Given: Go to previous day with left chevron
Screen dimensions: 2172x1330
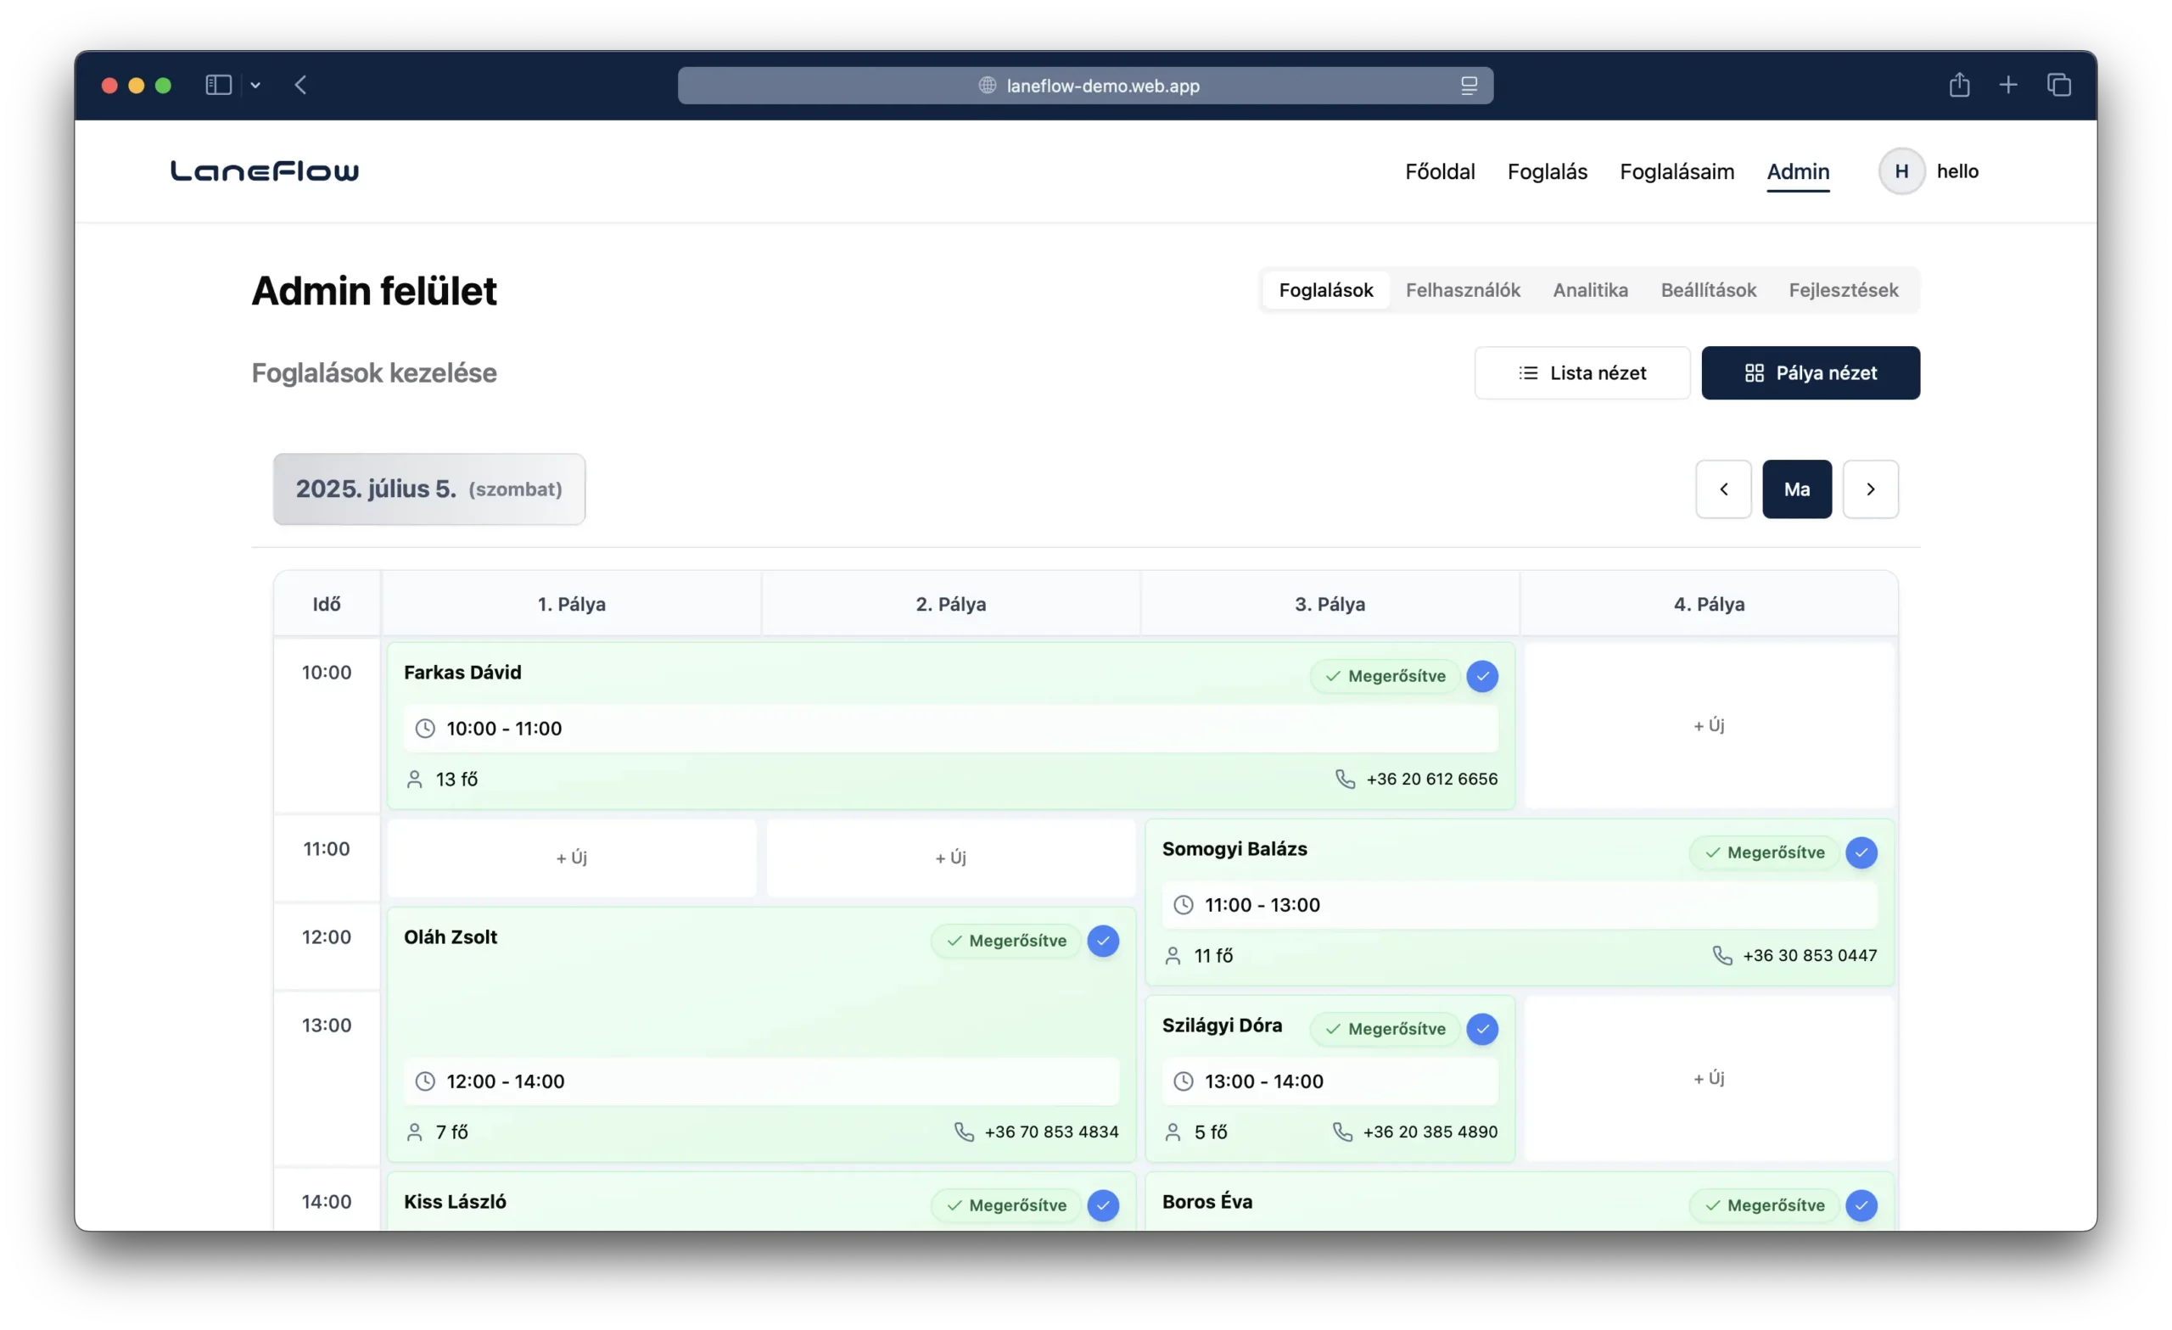Looking at the screenshot, I should click(1723, 489).
